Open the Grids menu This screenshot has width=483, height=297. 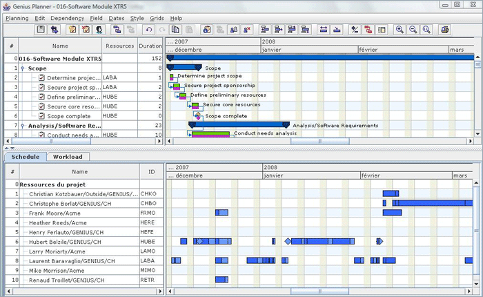(x=157, y=18)
